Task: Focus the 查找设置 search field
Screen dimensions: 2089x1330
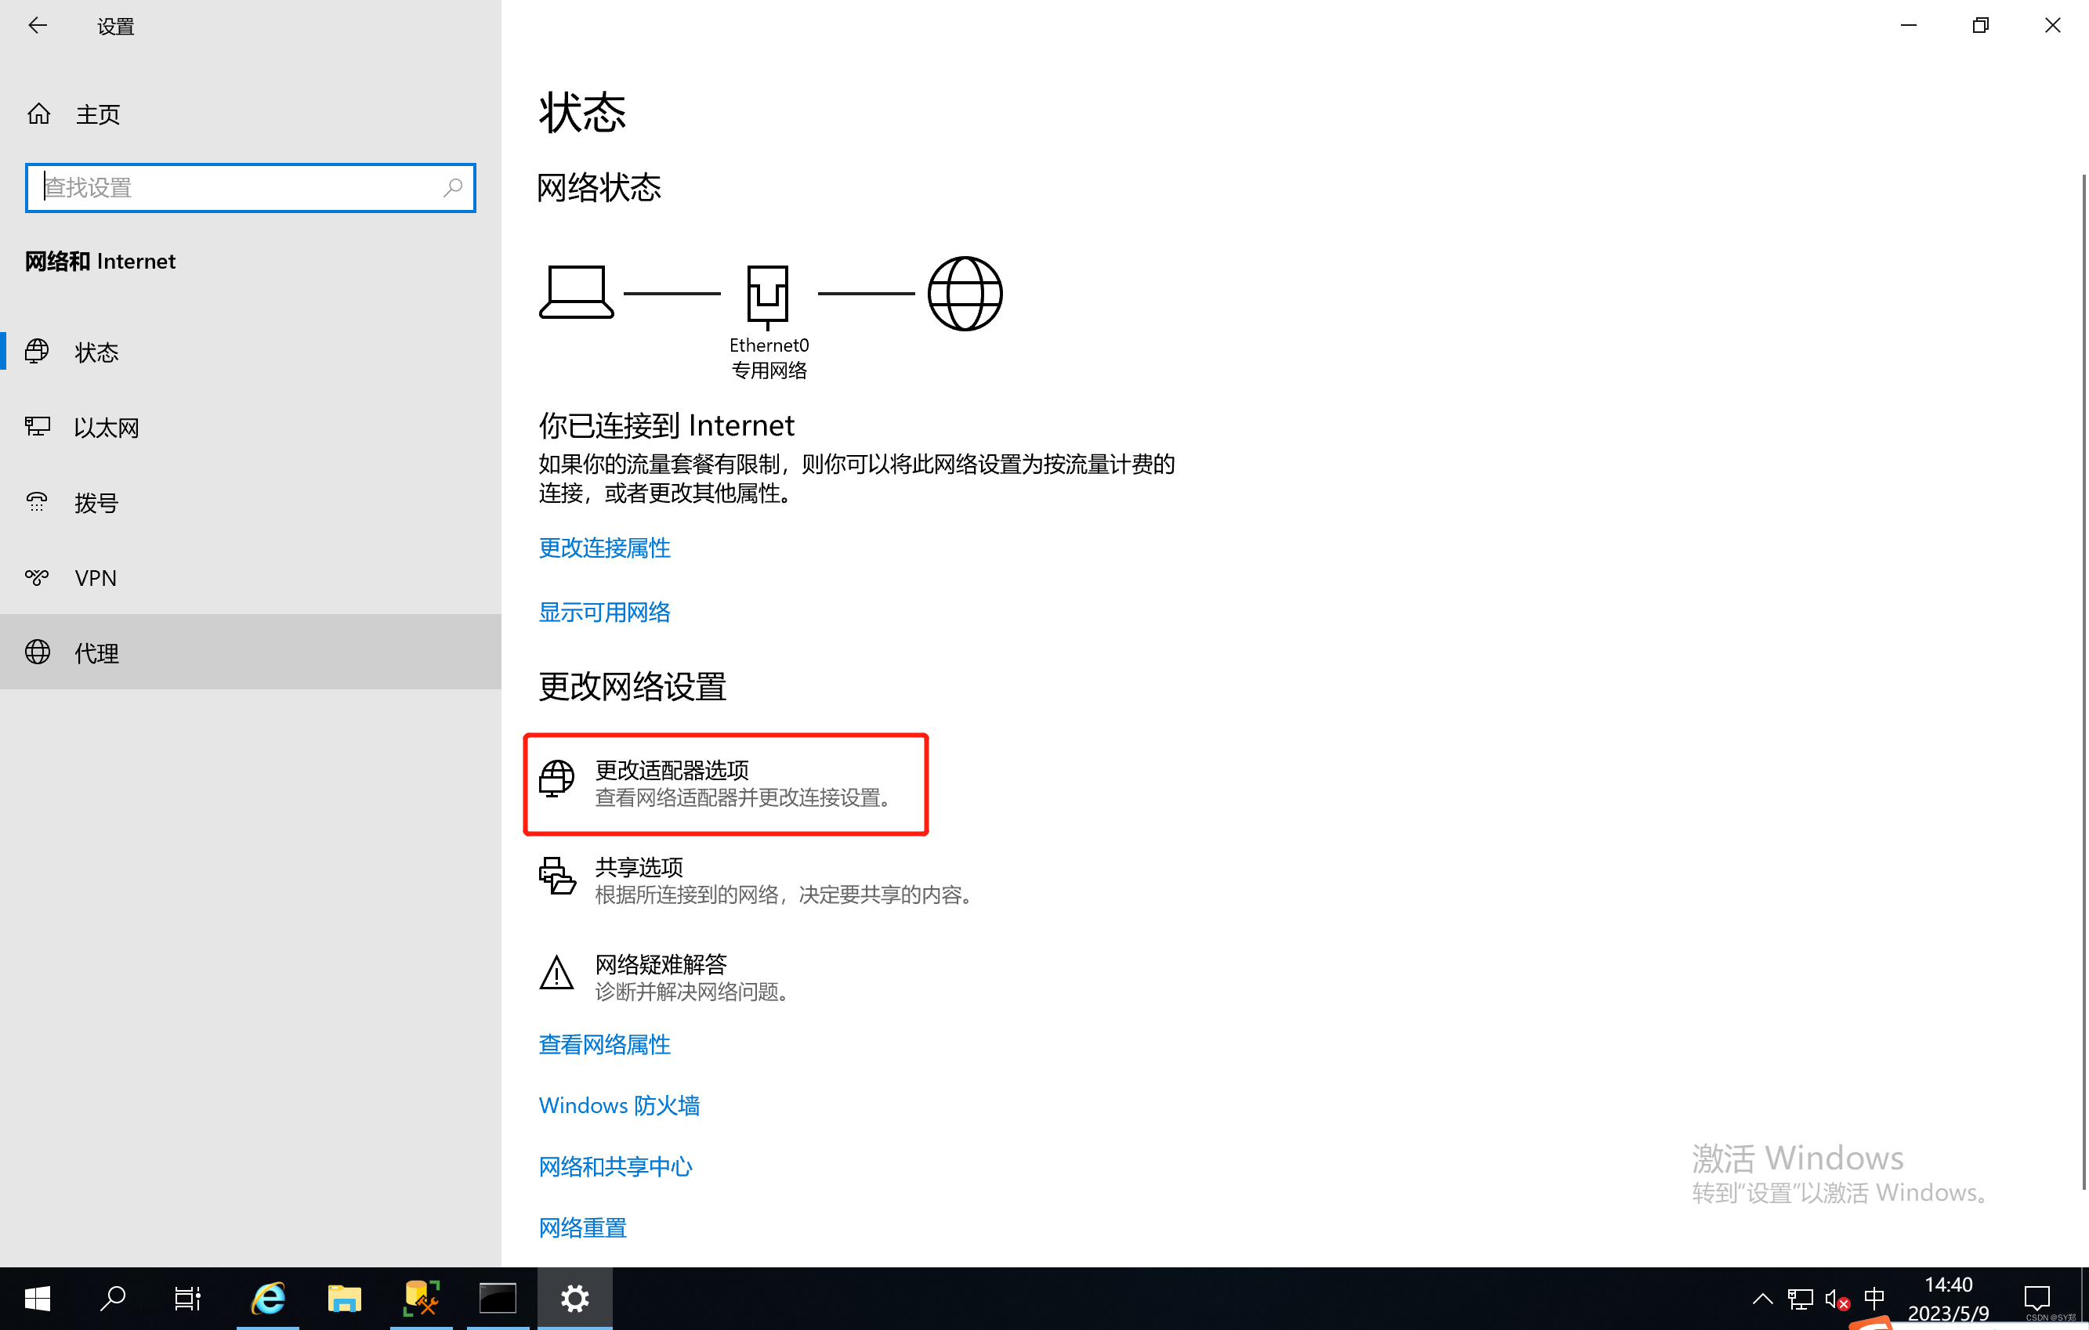Action: tap(234, 187)
